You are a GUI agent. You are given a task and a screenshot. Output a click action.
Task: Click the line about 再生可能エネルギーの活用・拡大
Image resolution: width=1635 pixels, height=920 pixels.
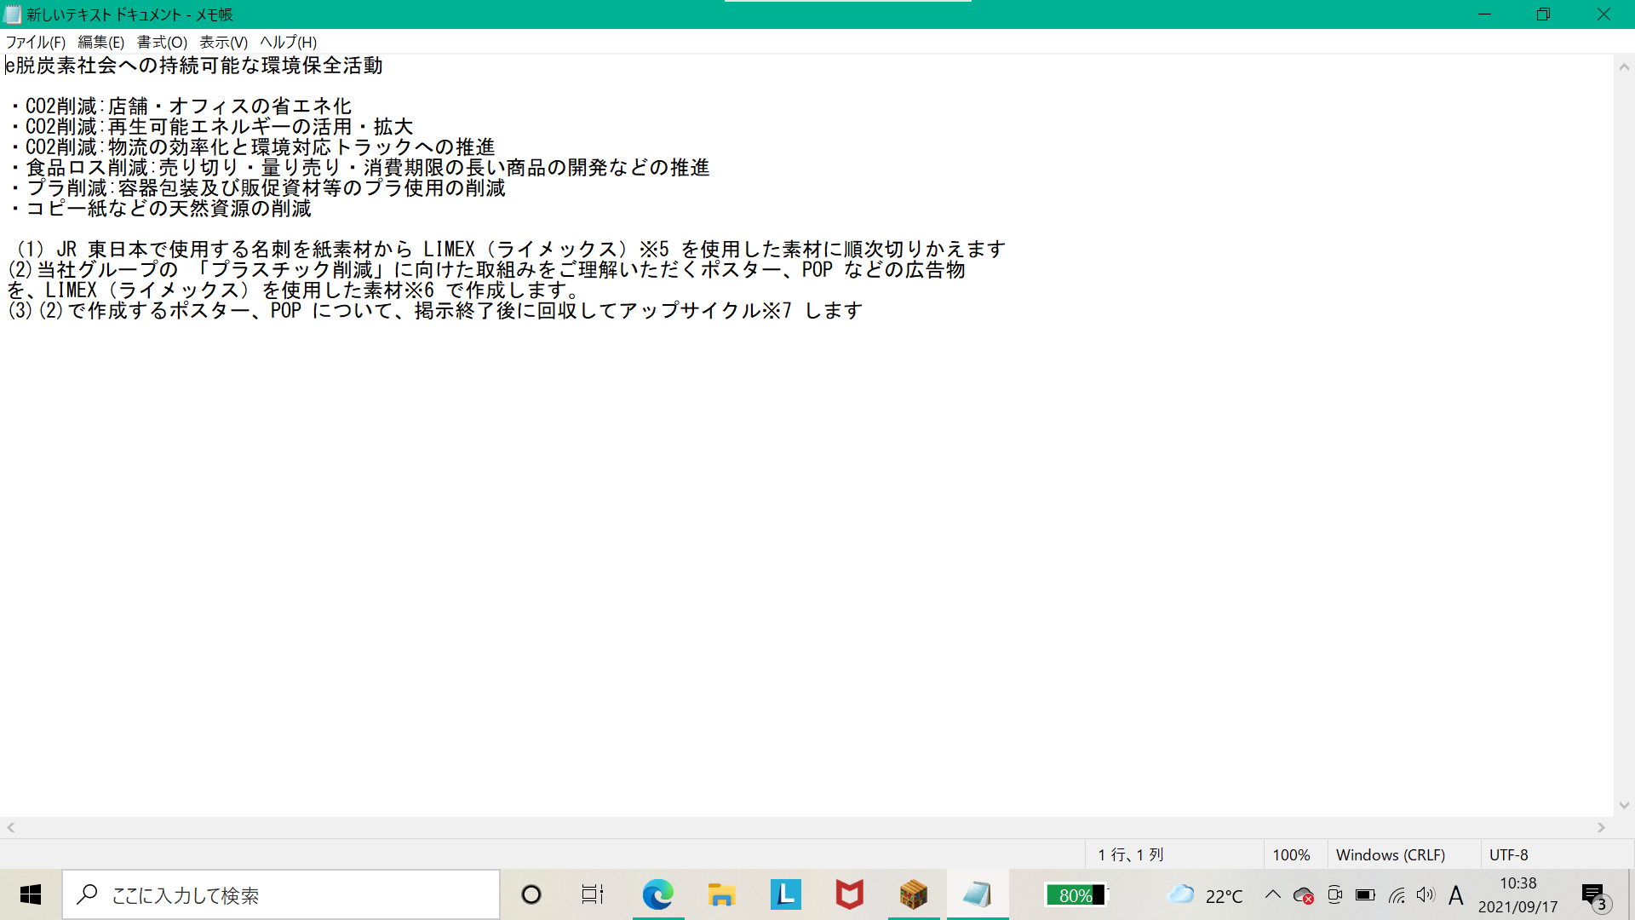pyautogui.click(x=210, y=127)
